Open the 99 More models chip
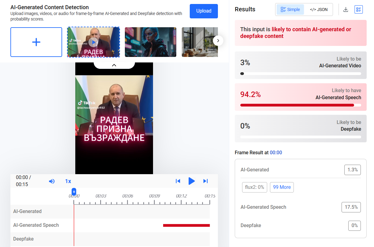374x247 pixels. click(282, 187)
